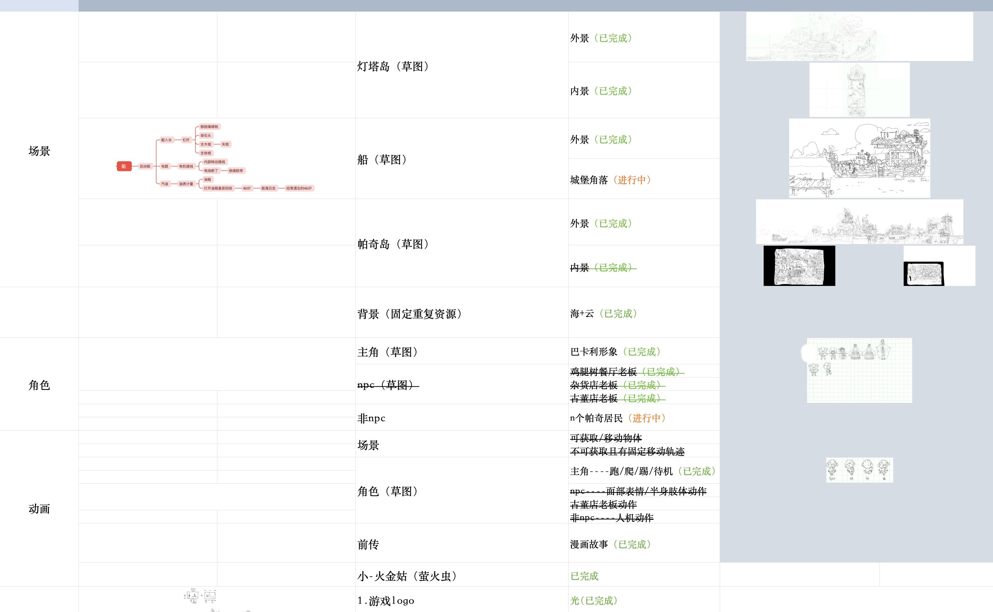The height and width of the screenshot is (612, 993).
Task: Click the 帕奇岛（草图） cell
Action: click(x=462, y=243)
